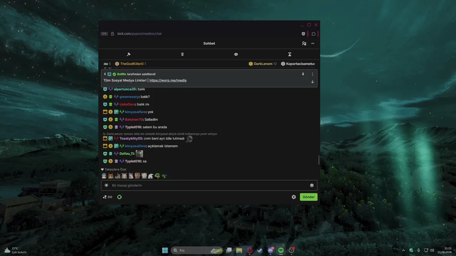
Task: Click the channel points infinity icon
Action: (108, 197)
